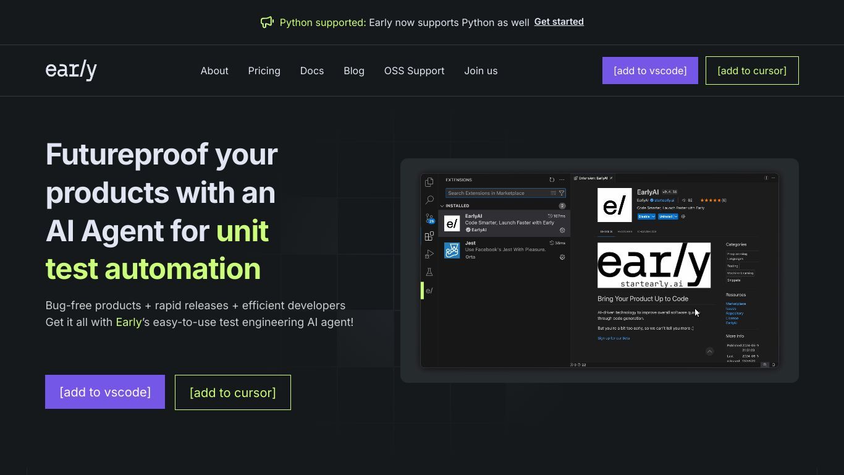This screenshot has width=844, height=475.
Task: Follow the Get started link in banner
Action: tap(559, 22)
